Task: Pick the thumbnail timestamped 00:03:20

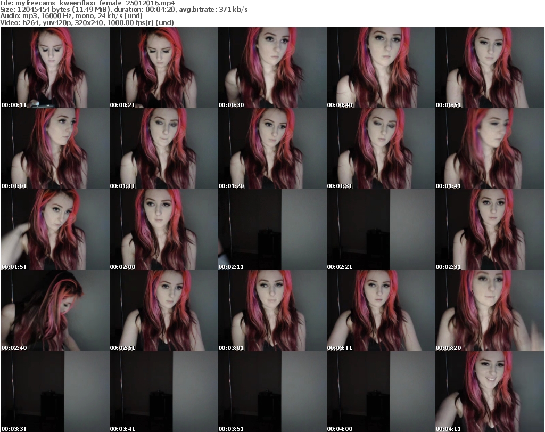Action: [x=490, y=311]
